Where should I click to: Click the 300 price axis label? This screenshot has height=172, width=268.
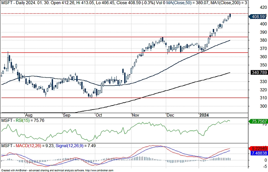[x=263, y=106]
